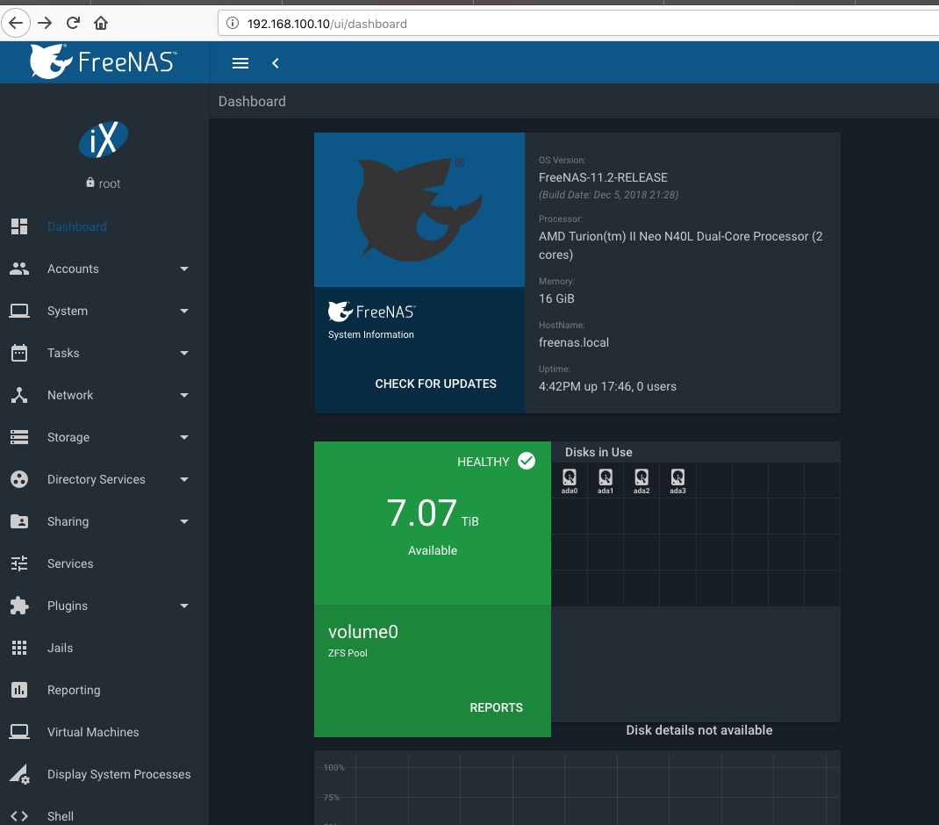This screenshot has height=825, width=939.
Task: Click the AMD Turion processor text
Action: click(x=680, y=245)
